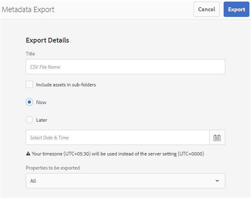
Task: Click the 'Include assets in sub-folders' label text
Action: 66,85
